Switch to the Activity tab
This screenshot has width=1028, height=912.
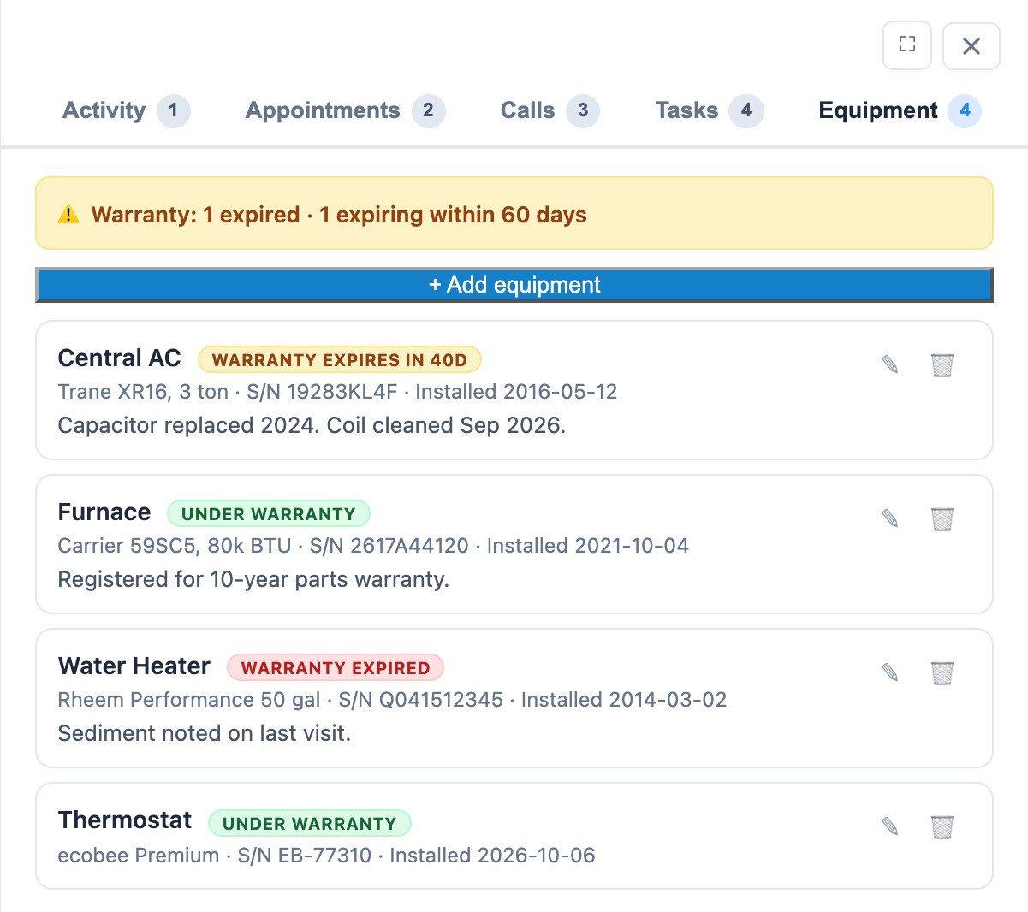pyautogui.click(x=126, y=110)
